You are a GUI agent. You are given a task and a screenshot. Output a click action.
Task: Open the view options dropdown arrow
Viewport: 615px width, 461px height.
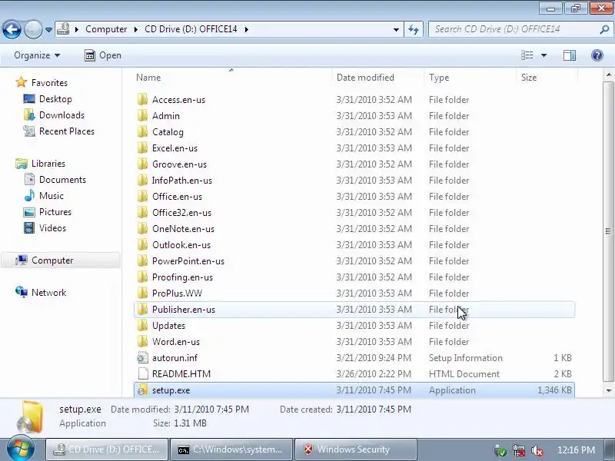[544, 55]
